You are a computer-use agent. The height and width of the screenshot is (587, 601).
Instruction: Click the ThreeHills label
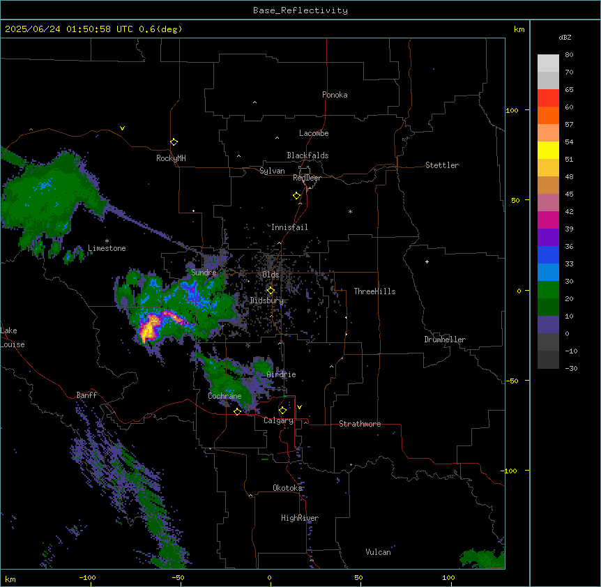coord(374,291)
